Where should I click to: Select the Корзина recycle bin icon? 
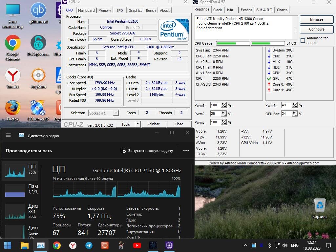tap(320, 208)
